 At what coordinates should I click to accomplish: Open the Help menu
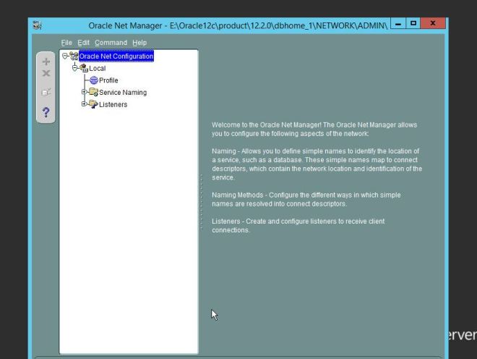139,43
